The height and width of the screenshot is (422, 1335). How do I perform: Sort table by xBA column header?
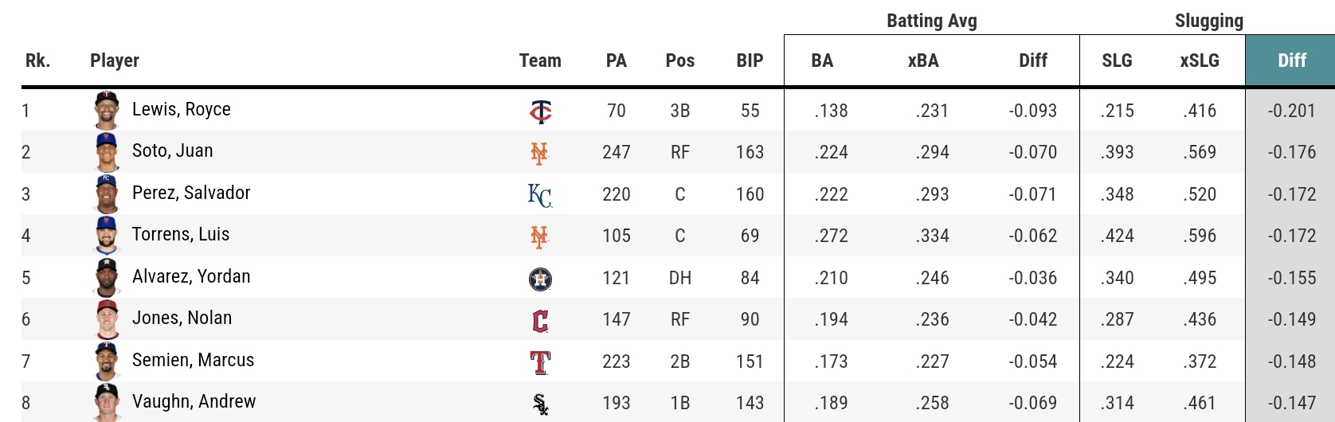[x=923, y=61]
